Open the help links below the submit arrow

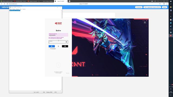click(58, 72)
